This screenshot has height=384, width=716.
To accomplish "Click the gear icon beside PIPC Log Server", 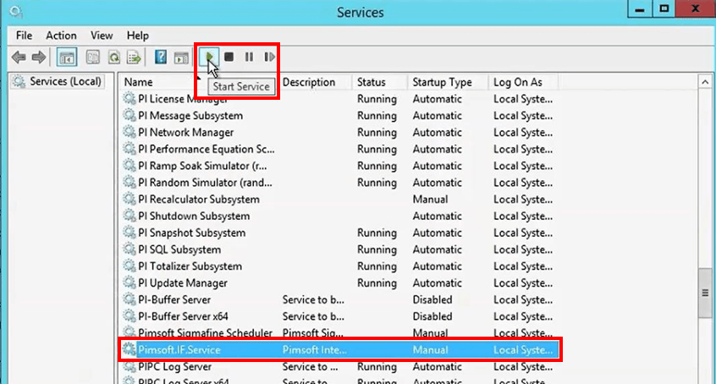I will [129, 366].
